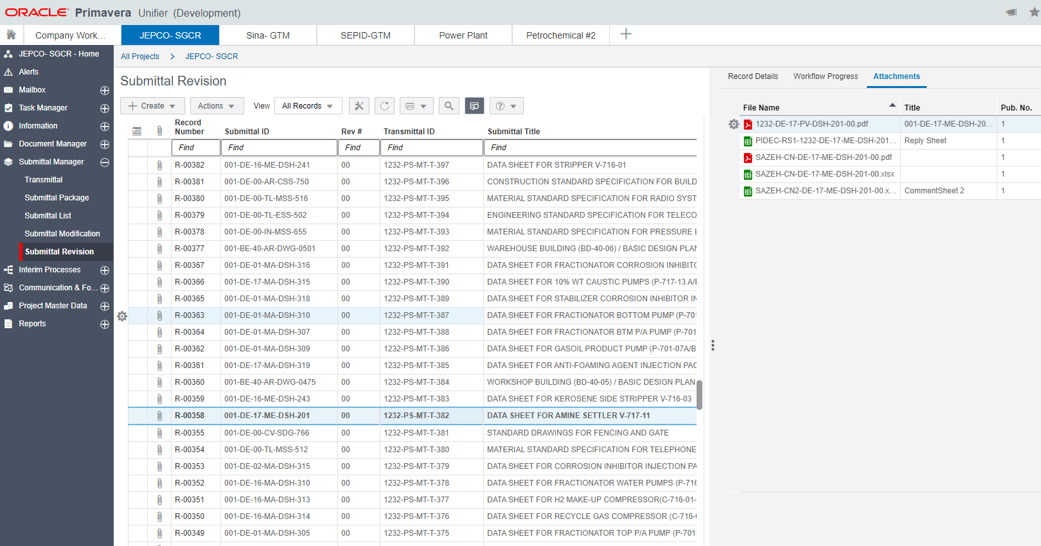Click the Edit View wrench tool icon

click(359, 106)
